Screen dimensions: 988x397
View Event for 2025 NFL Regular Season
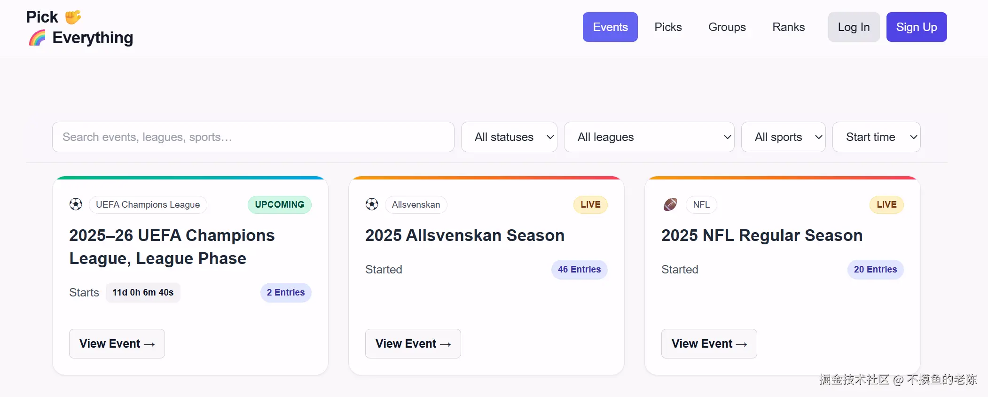(x=709, y=344)
